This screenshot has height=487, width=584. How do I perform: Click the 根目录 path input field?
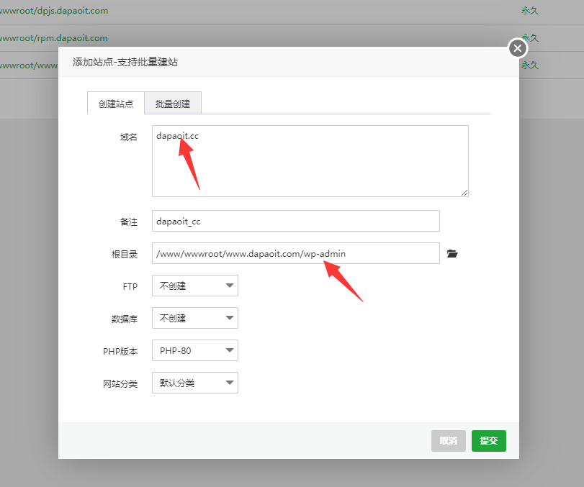pos(296,253)
